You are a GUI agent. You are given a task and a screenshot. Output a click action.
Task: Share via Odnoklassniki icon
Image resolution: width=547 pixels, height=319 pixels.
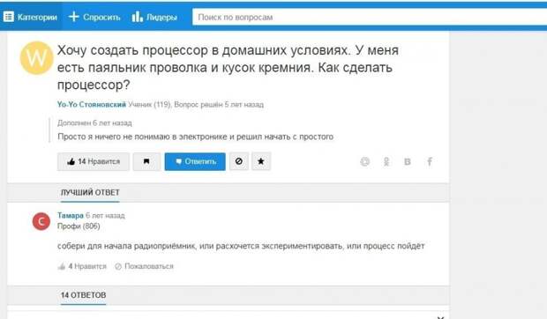pos(386,161)
